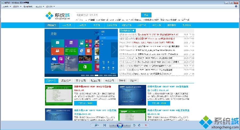Go to the next picture
Viewport: 240px width, 130px height.
pos(127,125)
